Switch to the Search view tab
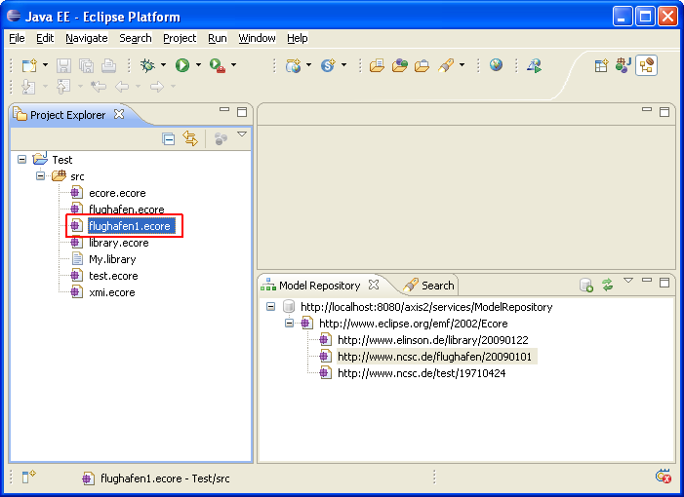Viewport: 684px width, 497px height. tap(429, 286)
